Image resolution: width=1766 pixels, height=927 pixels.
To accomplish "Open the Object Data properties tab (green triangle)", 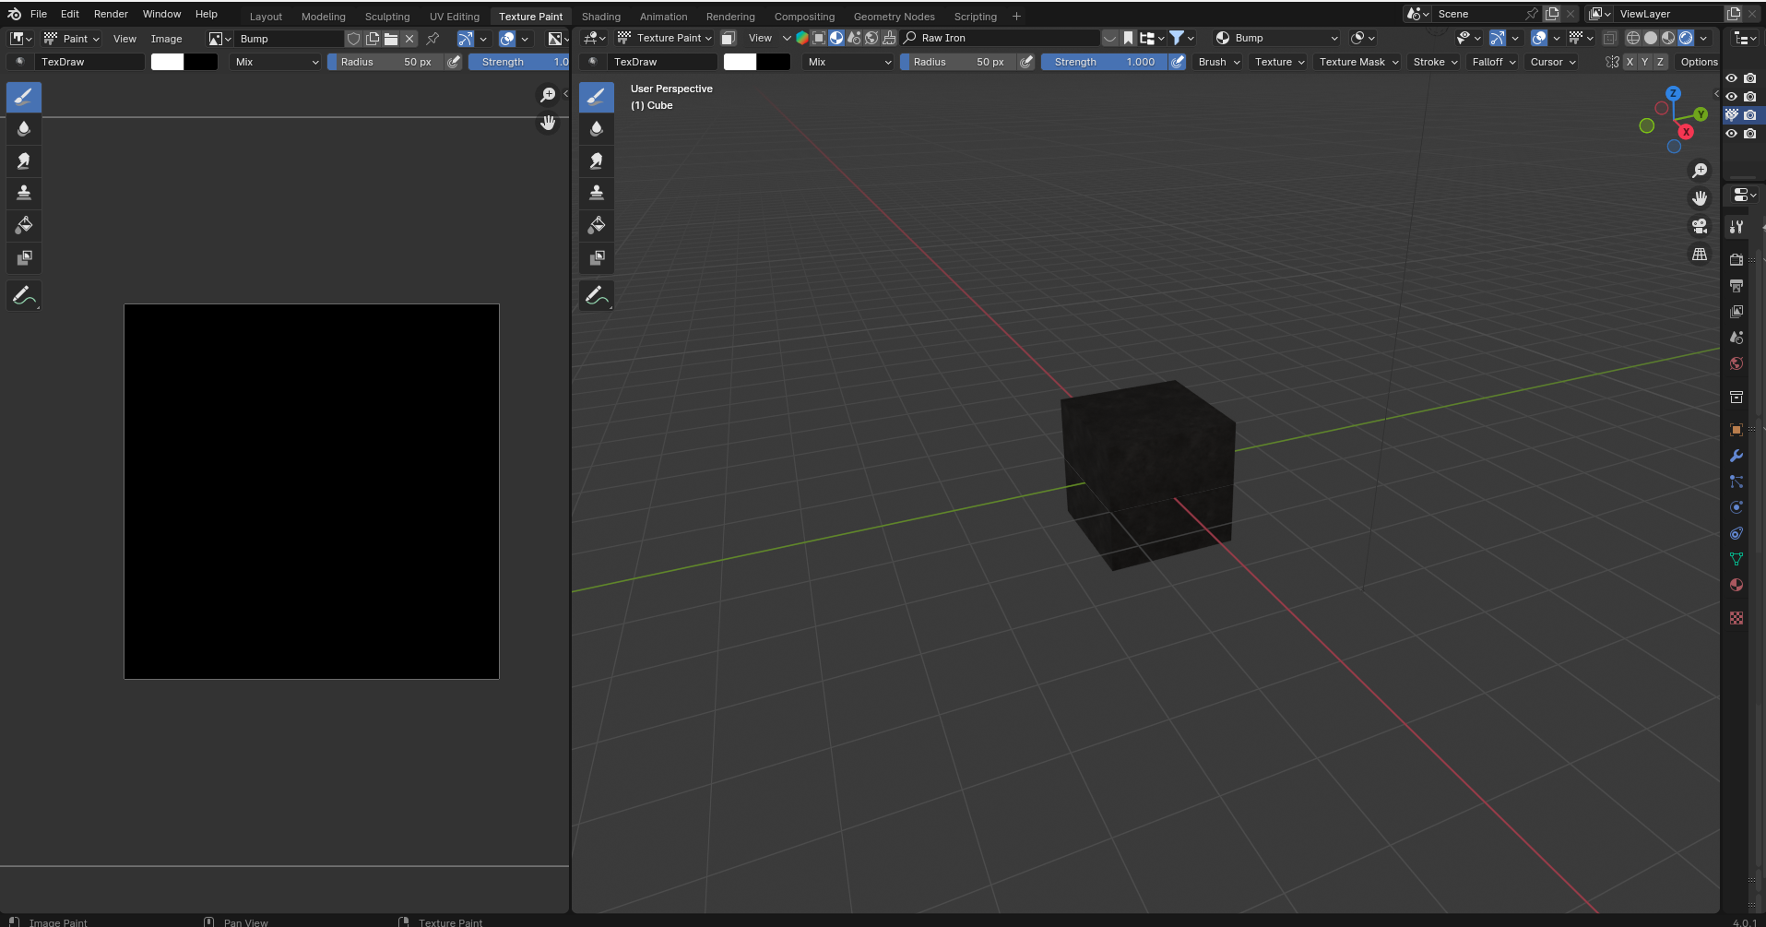I will (1736, 559).
